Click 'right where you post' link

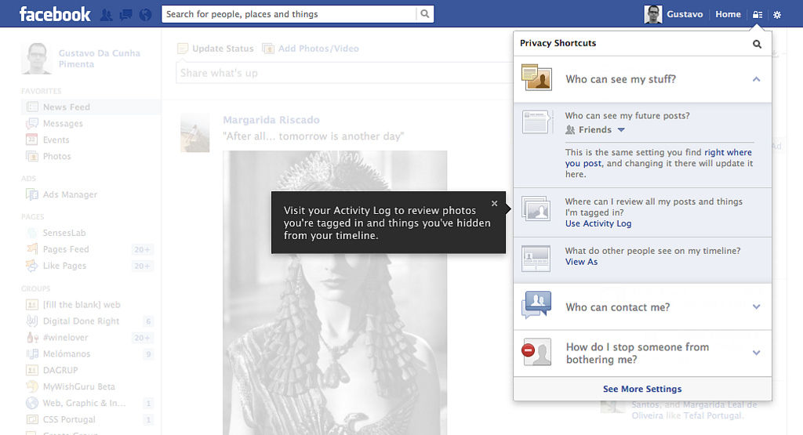[659, 158]
